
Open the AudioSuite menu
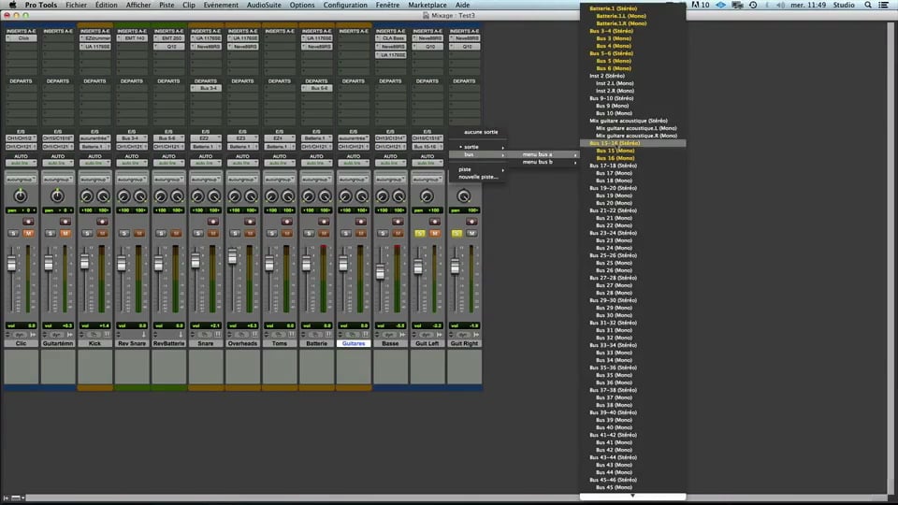(x=264, y=5)
